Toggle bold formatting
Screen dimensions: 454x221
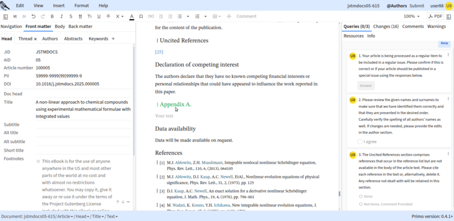coord(52,16)
